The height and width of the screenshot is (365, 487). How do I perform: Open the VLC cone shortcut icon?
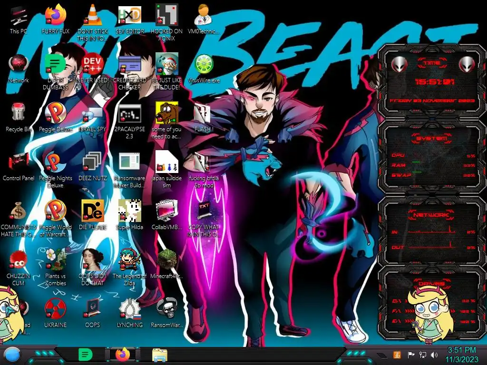93,15
